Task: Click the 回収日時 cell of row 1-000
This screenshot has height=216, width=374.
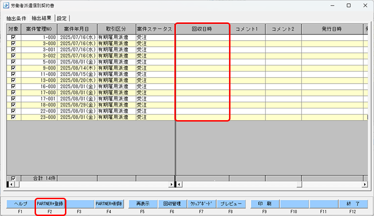Action: click(x=202, y=37)
